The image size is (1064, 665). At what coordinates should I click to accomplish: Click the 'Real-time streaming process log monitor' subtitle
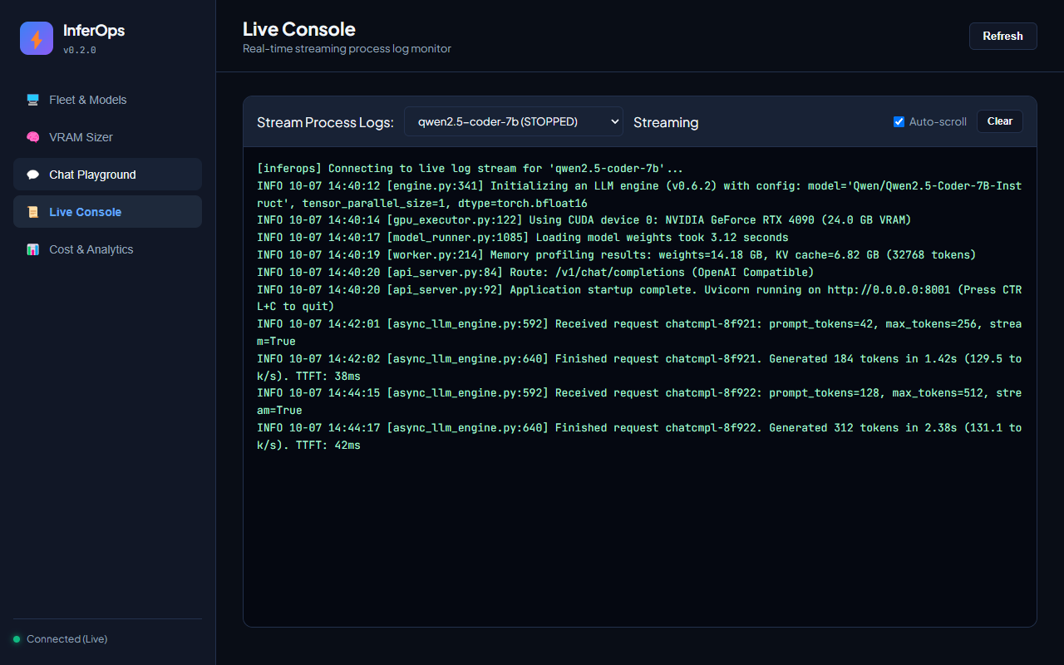[347, 49]
